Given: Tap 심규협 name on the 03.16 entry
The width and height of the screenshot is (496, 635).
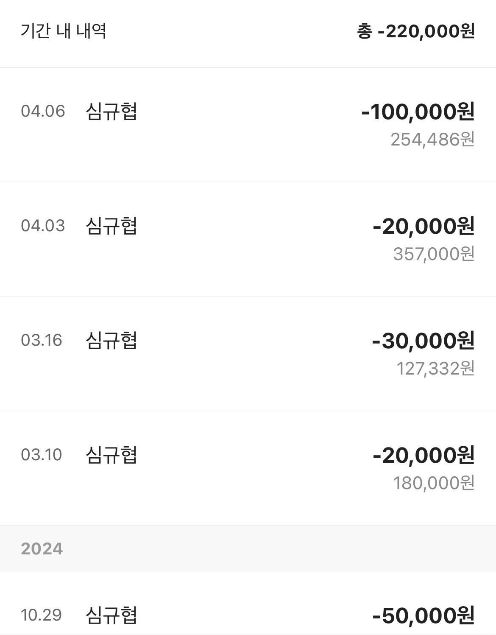Looking at the screenshot, I should [x=111, y=341].
